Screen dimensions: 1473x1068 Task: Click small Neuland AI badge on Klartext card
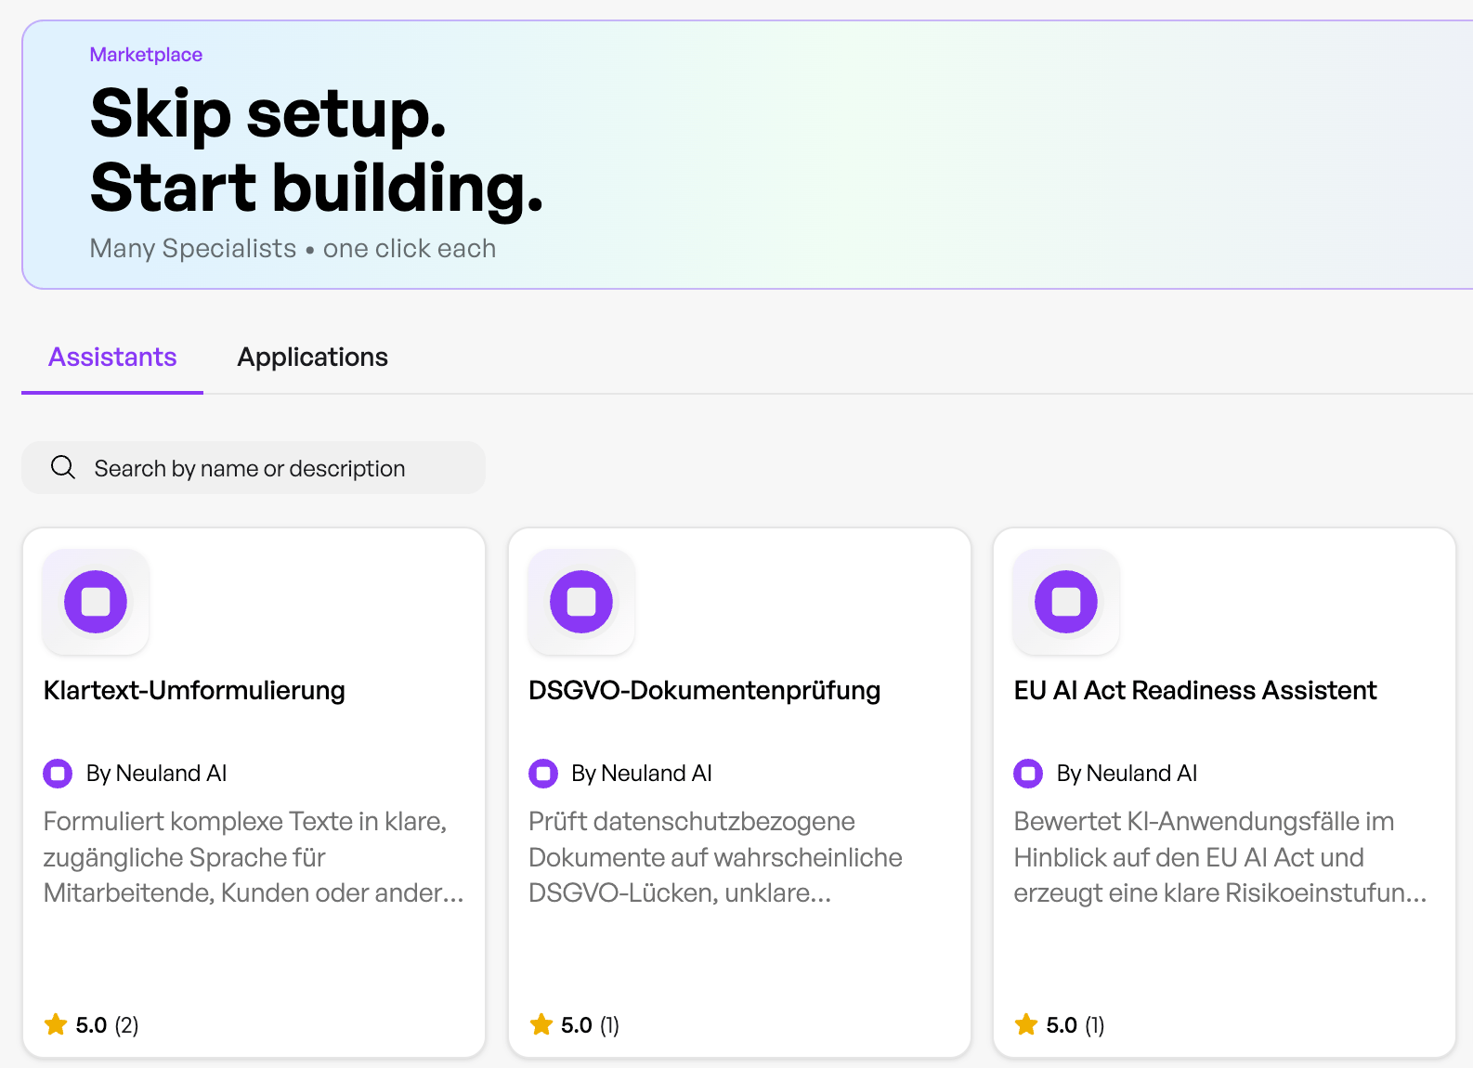pos(58,773)
